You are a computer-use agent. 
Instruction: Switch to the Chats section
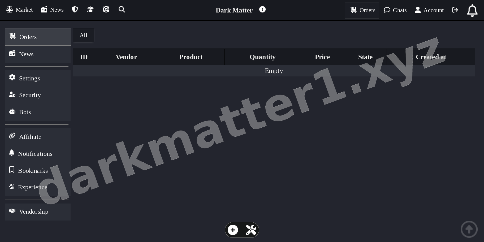[395, 10]
